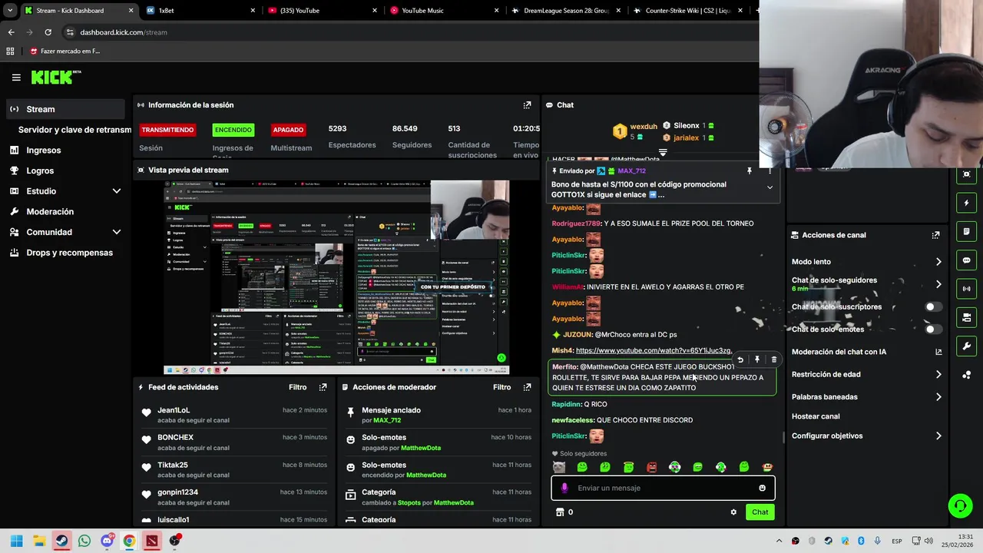Click Jean1LoL in the activity feed
The width and height of the screenshot is (983, 553).
pyautogui.click(x=174, y=410)
